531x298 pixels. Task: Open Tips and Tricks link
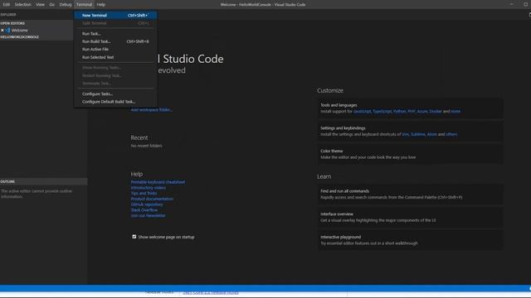pos(144,193)
